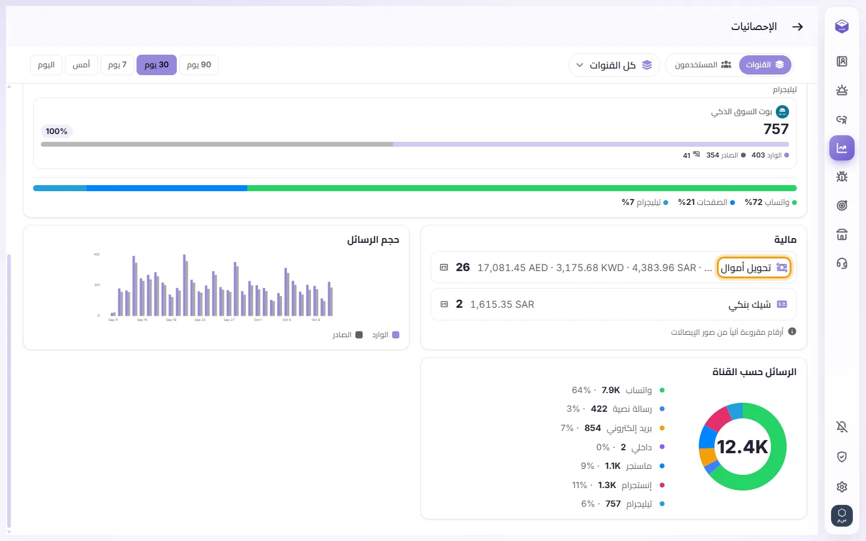Screen dimensions: 866x541
Task: Open the contacts page from the sidebar
Action: [842, 61]
